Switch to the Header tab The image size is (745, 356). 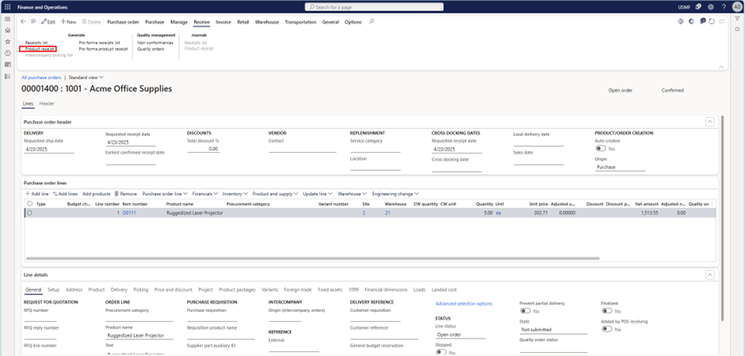(47, 104)
